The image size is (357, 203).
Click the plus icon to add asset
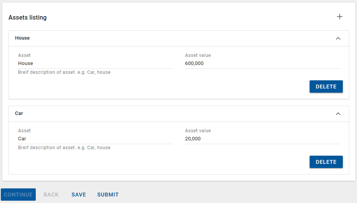pyautogui.click(x=339, y=17)
